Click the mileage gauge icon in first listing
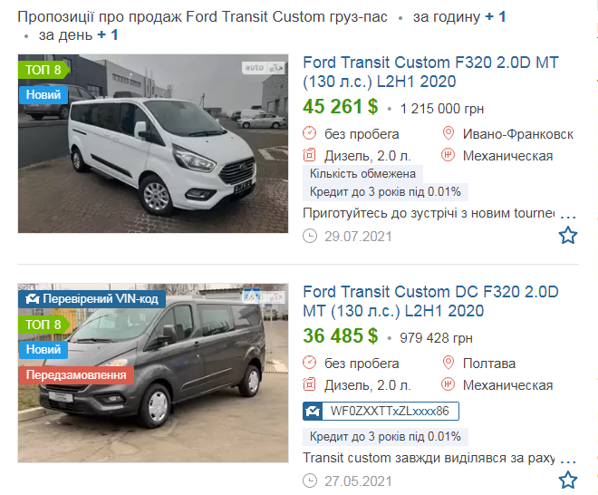This screenshot has width=598, height=495. point(309,133)
